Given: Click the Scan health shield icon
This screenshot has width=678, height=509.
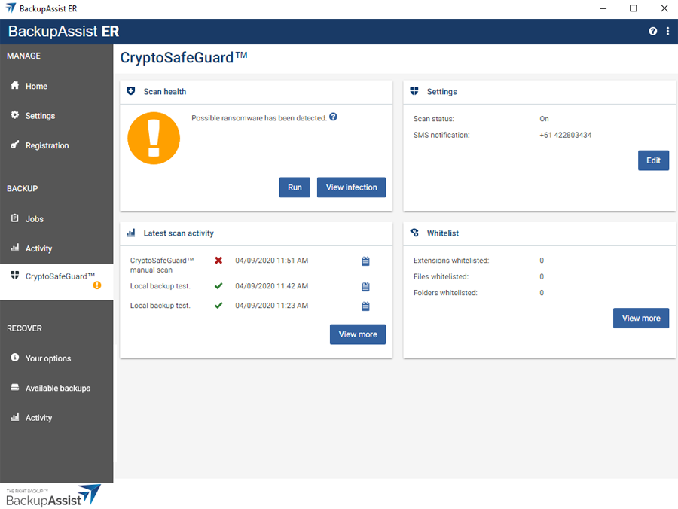Looking at the screenshot, I should (x=131, y=91).
